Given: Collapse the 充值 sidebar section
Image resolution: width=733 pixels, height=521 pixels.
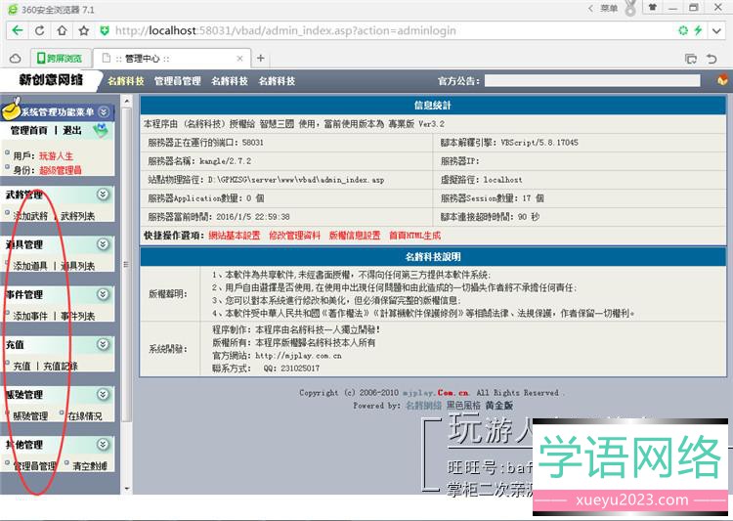Looking at the screenshot, I should [x=103, y=344].
